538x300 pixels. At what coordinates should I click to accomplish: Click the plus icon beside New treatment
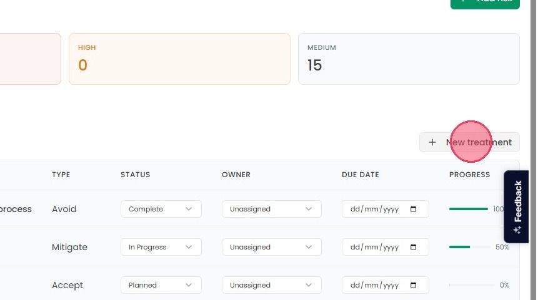tap(432, 142)
